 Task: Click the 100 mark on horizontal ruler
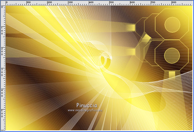click(x=29, y=3)
